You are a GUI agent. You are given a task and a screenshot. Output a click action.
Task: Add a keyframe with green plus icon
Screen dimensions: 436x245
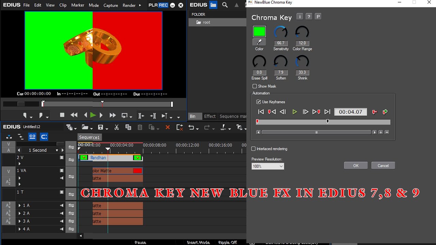[x=385, y=112]
